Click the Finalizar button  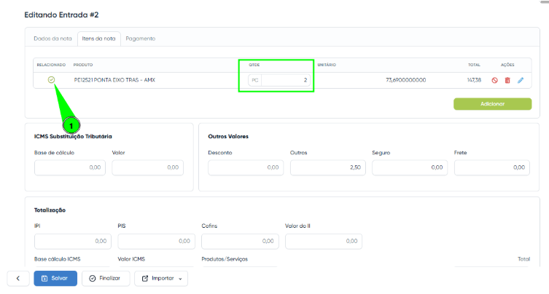tap(106, 278)
